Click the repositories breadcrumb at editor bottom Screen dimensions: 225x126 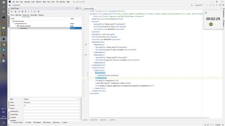94,120
